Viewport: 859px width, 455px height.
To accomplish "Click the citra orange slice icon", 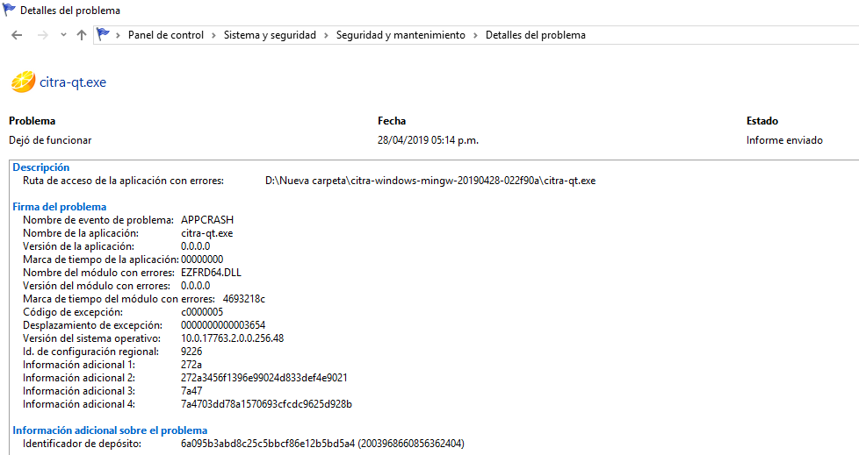I will [x=23, y=82].
